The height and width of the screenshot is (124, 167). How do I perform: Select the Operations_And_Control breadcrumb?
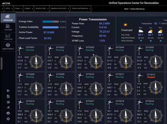[x=58, y=8]
